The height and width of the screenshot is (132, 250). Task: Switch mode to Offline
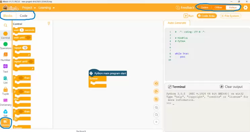pyautogui.click(x=218, y=7)
